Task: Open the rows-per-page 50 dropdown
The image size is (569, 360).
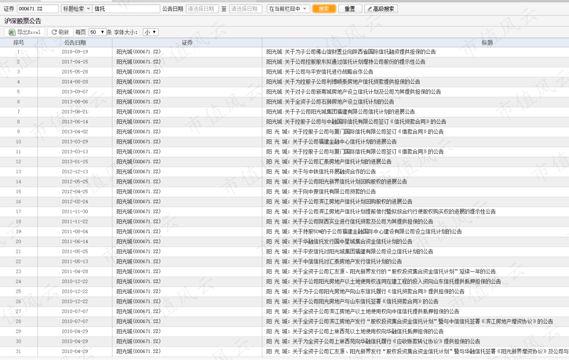Action: click(97, 32)
